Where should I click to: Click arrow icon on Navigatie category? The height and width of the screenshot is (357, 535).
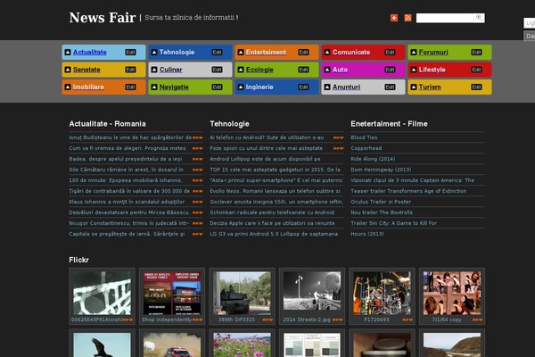click(154, 87)
